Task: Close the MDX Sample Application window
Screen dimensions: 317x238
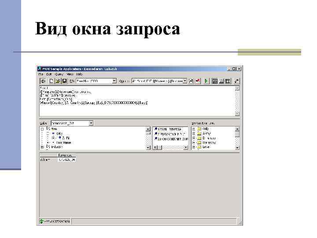Action: (x=239, y=69)
